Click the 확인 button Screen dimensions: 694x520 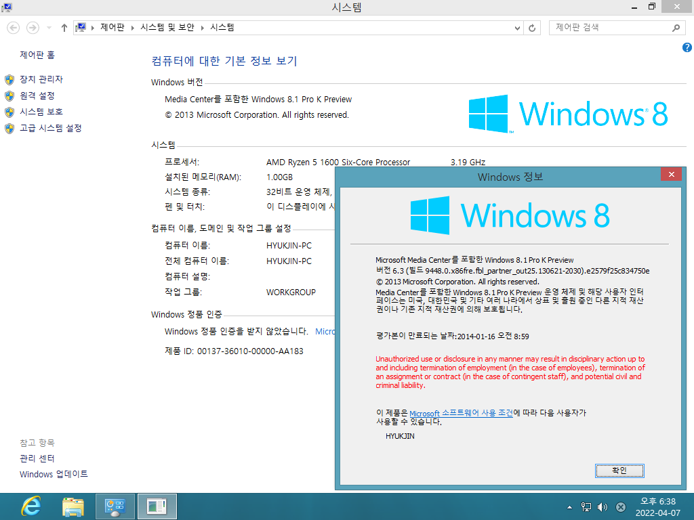[619, 471]
